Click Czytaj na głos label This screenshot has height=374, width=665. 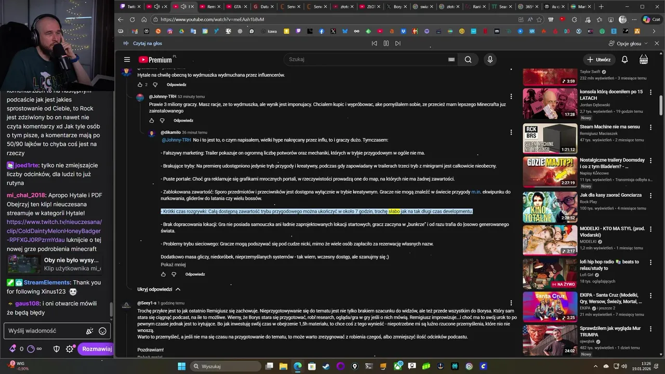(148, 44)
